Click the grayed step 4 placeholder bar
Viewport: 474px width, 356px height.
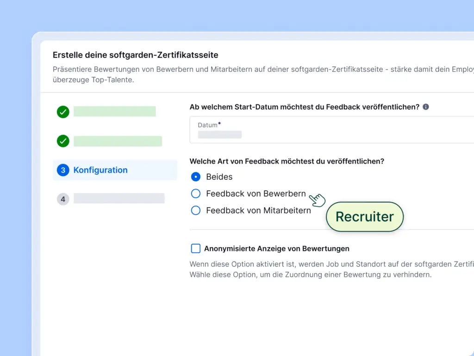[119, 198]
